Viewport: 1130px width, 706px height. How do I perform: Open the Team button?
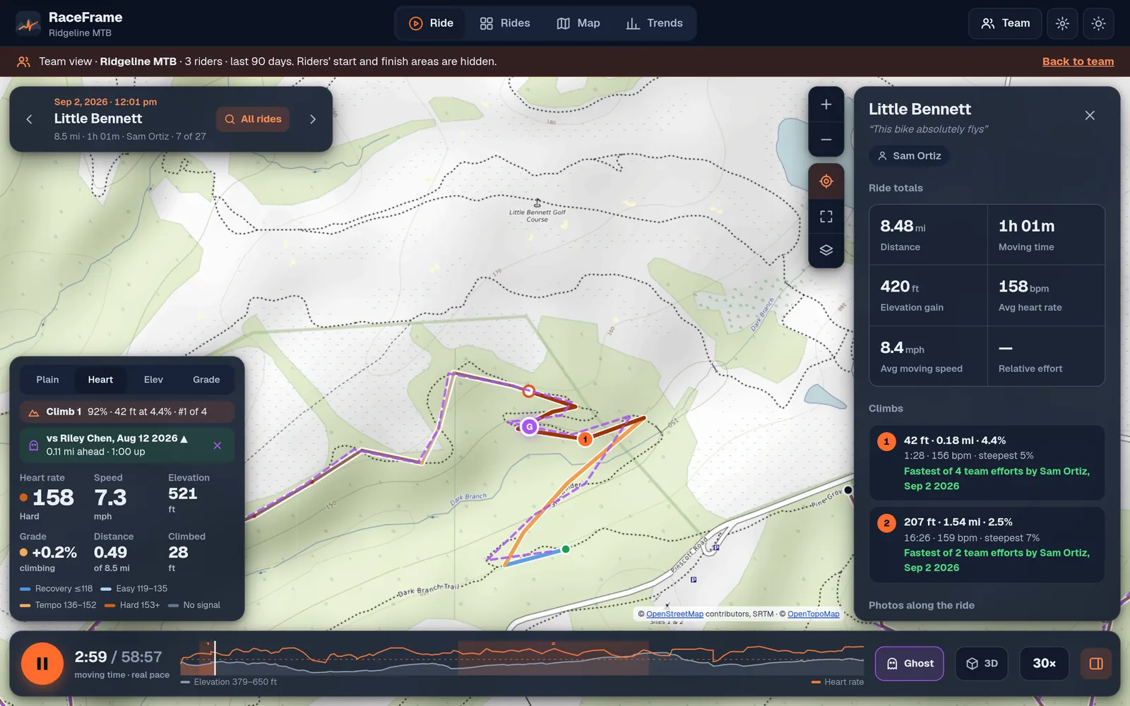tap(1005, 23)
